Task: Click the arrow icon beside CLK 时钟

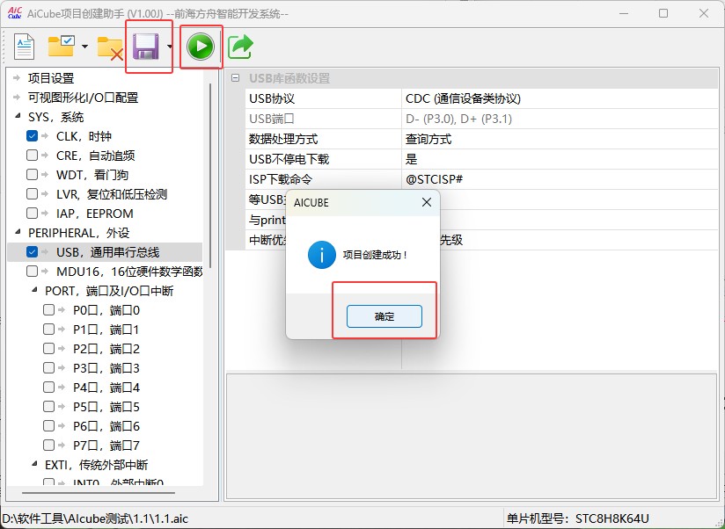Action: pos(45,136)
